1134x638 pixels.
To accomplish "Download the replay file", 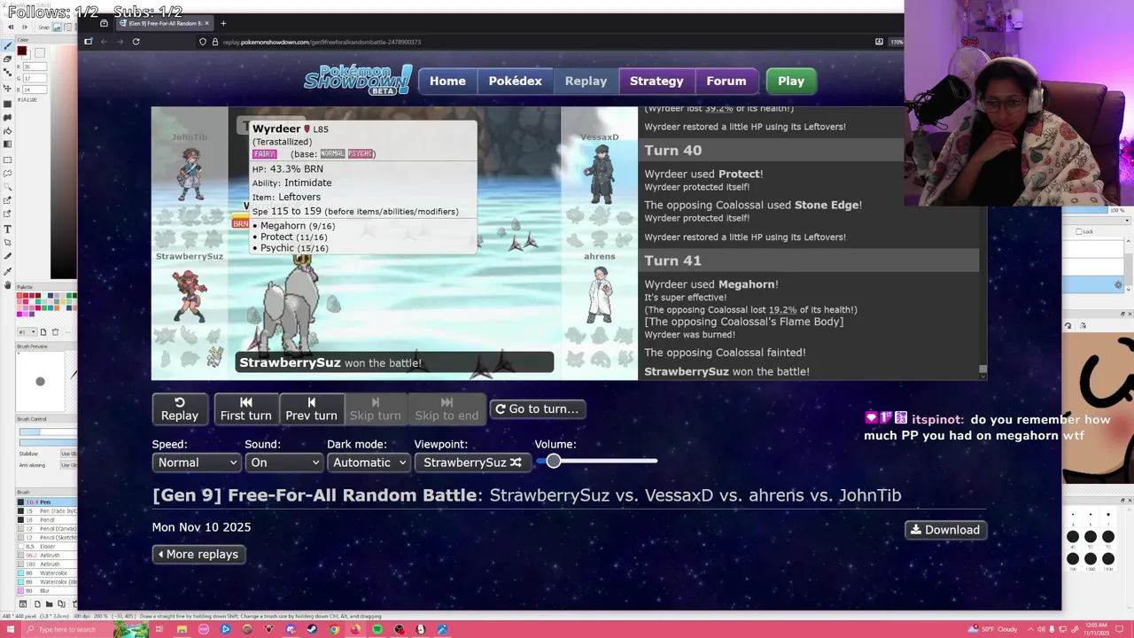I will pos(945,530).
